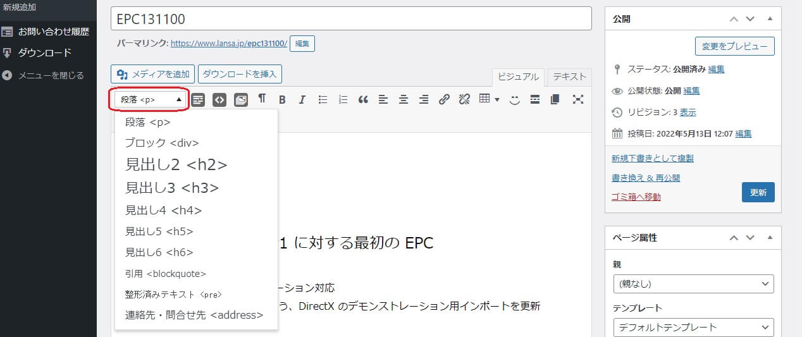Click the blue 更新 button
802x337 pixels.
[758, 192]
